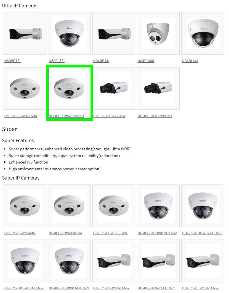Viewport: 229px width, 293px height.
Task: Select the DH-IPC-HF812A0EN box camera image
Action: (114, 89)
